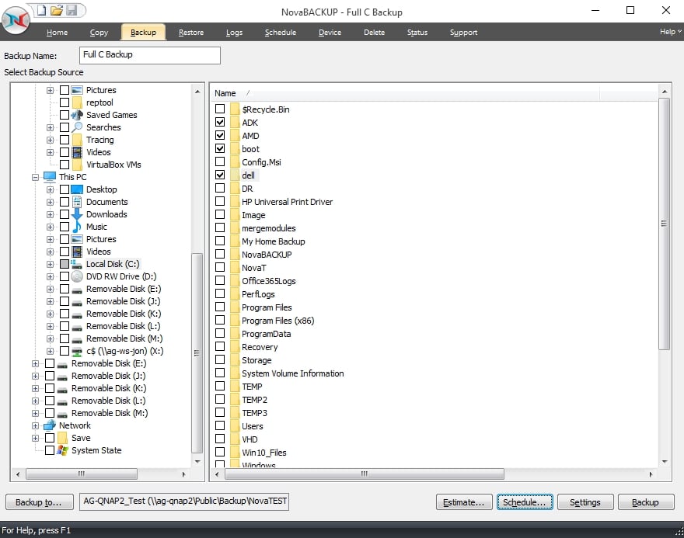
Task: Expand the Desktop node under This PC
Action: [x=51, y=190]
